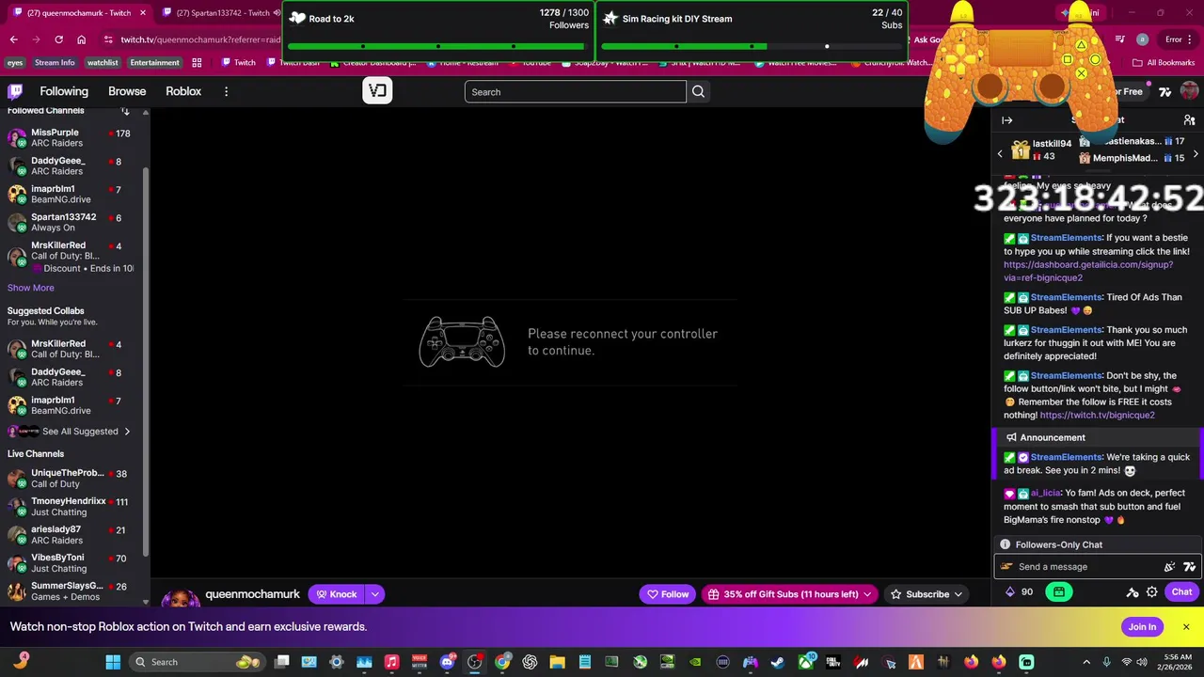
Task: Open UniqueTheProb live channel
Action: (x=70, y=478)
